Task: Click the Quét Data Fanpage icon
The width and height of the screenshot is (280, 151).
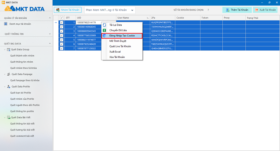Action: tap(8, 74)
